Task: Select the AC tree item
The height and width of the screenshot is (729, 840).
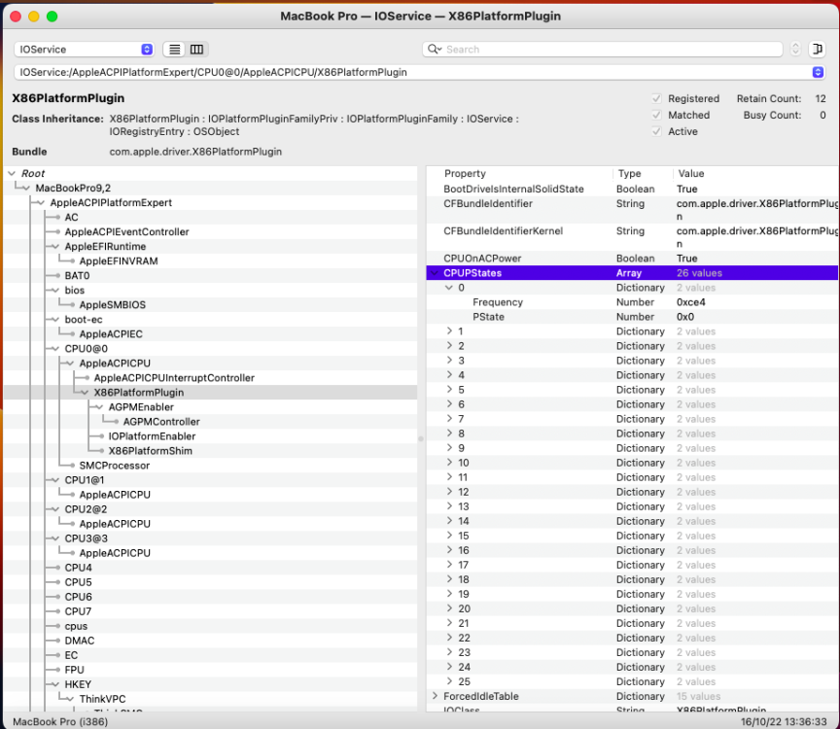Action: point(71,218)
